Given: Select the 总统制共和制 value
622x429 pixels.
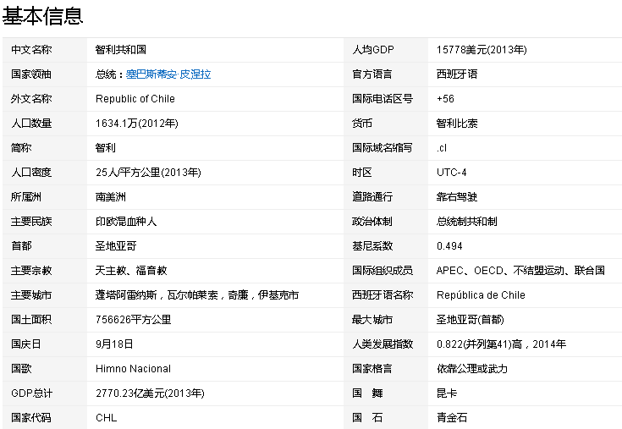Looking at the screenshot, I should (x=467, y=222).
